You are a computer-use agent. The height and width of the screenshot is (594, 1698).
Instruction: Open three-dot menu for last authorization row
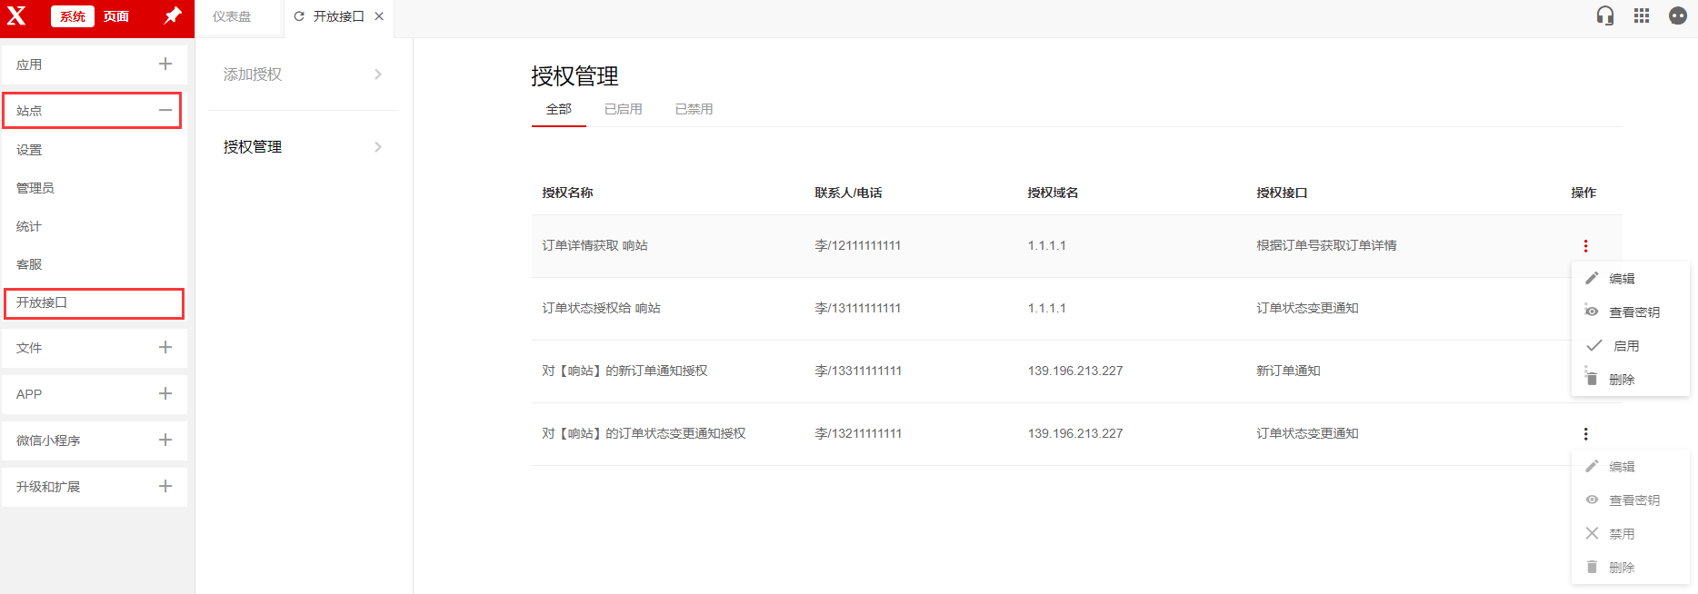[x=1585, y=434]
